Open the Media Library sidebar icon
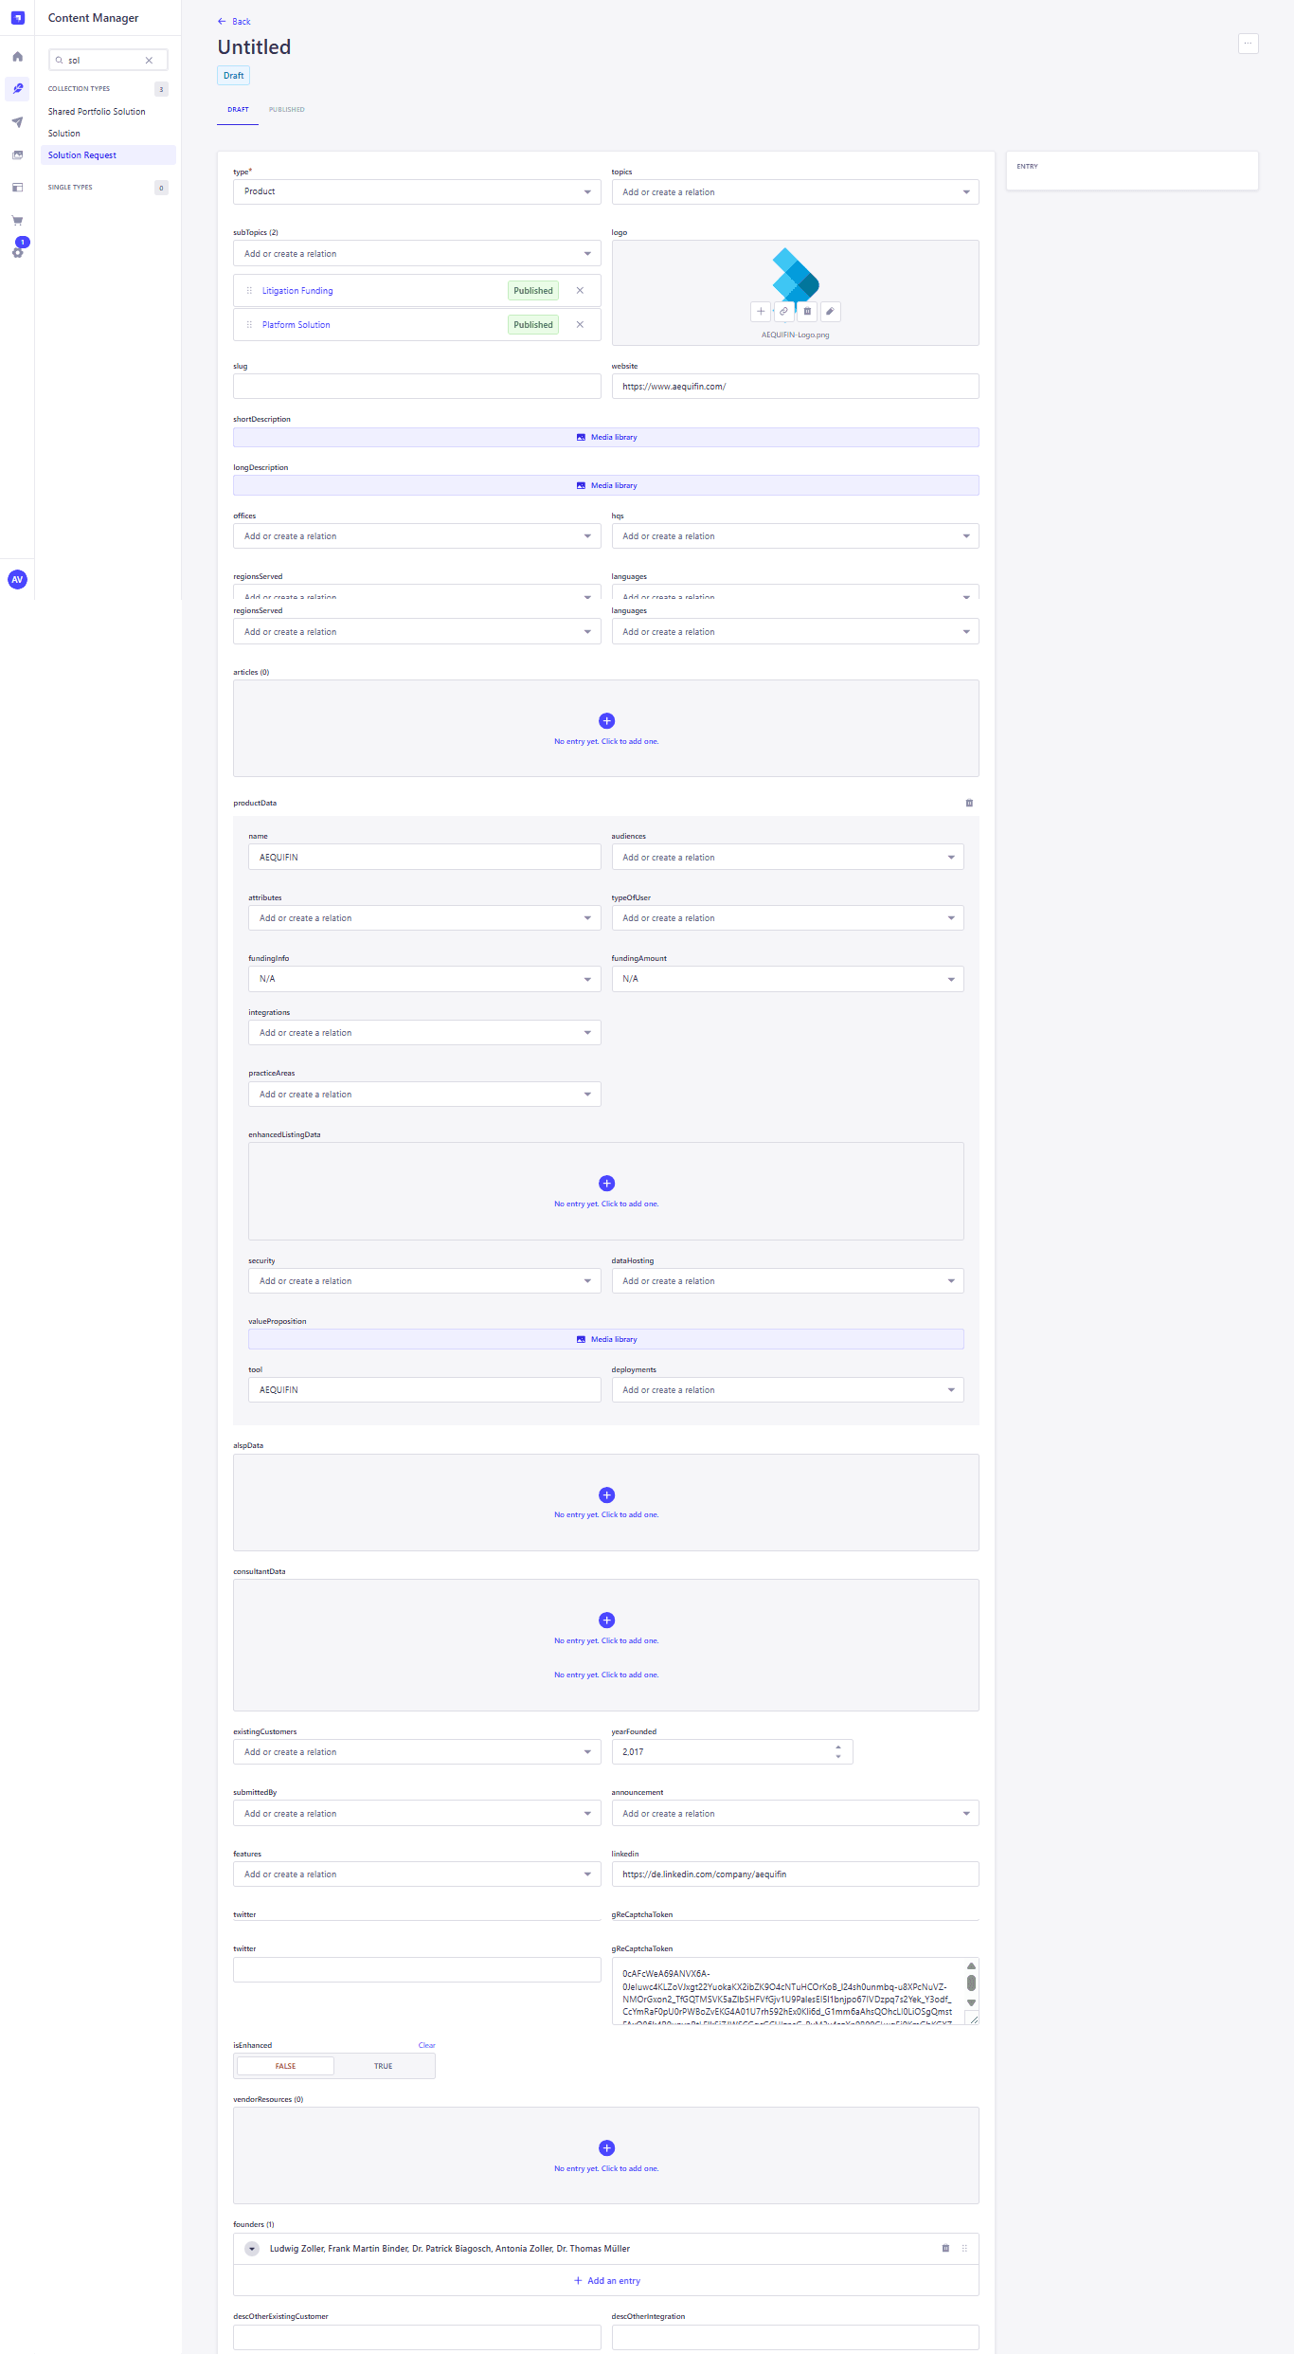Screen dimensions: 1294x2354 pos(17,154)
